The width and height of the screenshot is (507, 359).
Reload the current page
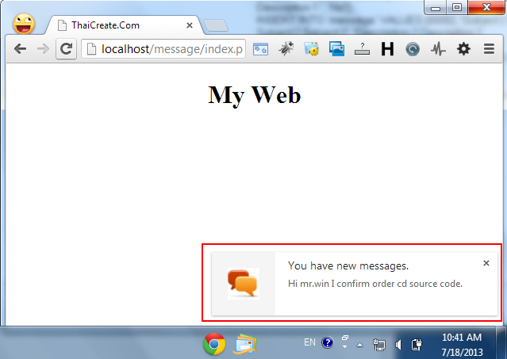pyautogui.click(x=67, y=49)
